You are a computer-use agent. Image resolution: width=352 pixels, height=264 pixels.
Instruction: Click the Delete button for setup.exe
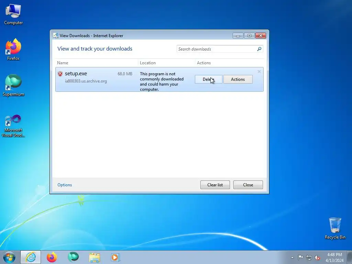(x=209, y=79)
